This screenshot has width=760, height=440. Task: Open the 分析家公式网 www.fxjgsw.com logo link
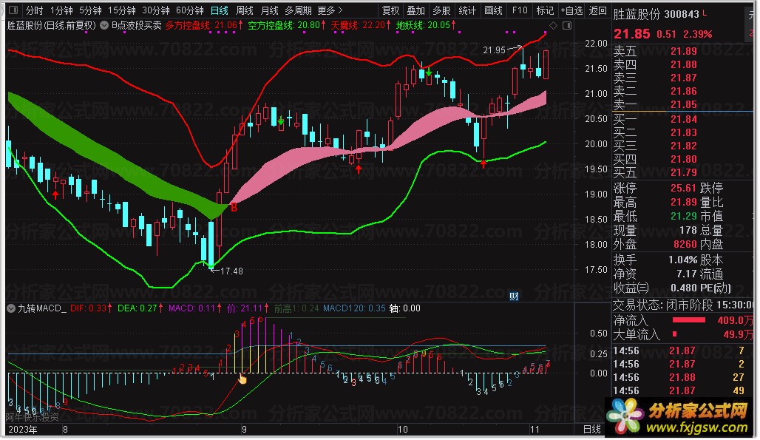pos(679,417)
